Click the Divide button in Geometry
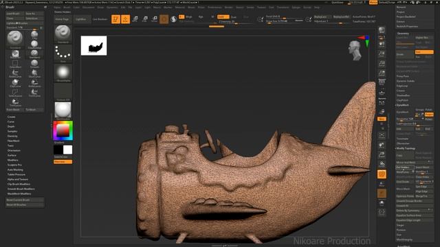440x247 pixels. click(405, 54)
